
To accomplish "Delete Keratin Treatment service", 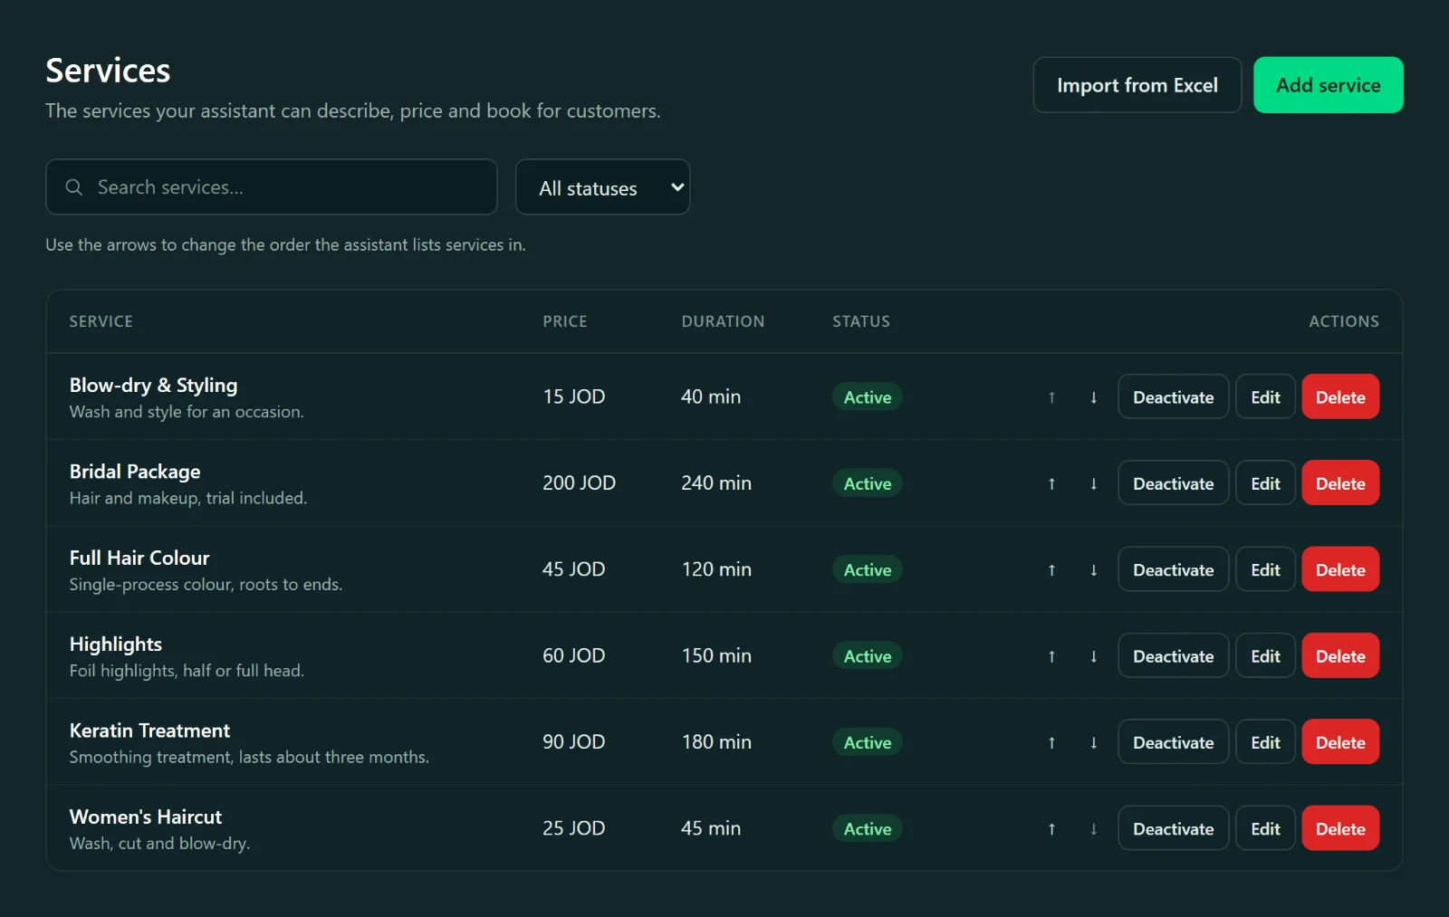I will click(1340, 741).
